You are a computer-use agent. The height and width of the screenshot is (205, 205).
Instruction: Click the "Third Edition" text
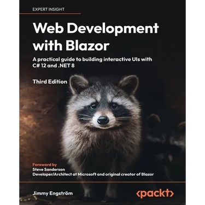point(50,81)
